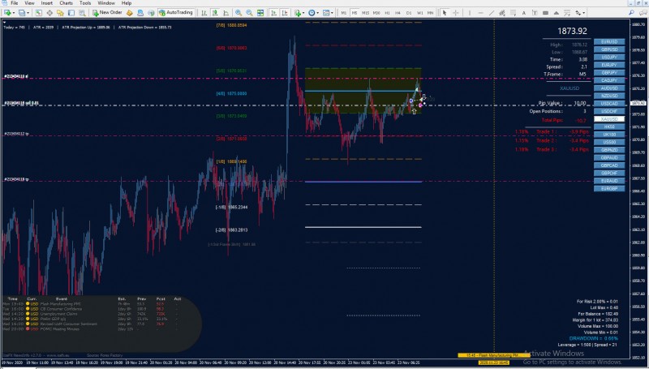The image size is (649, 369).
Task: Switch to XAUUSD symbol button
Action: pos(609,119)
